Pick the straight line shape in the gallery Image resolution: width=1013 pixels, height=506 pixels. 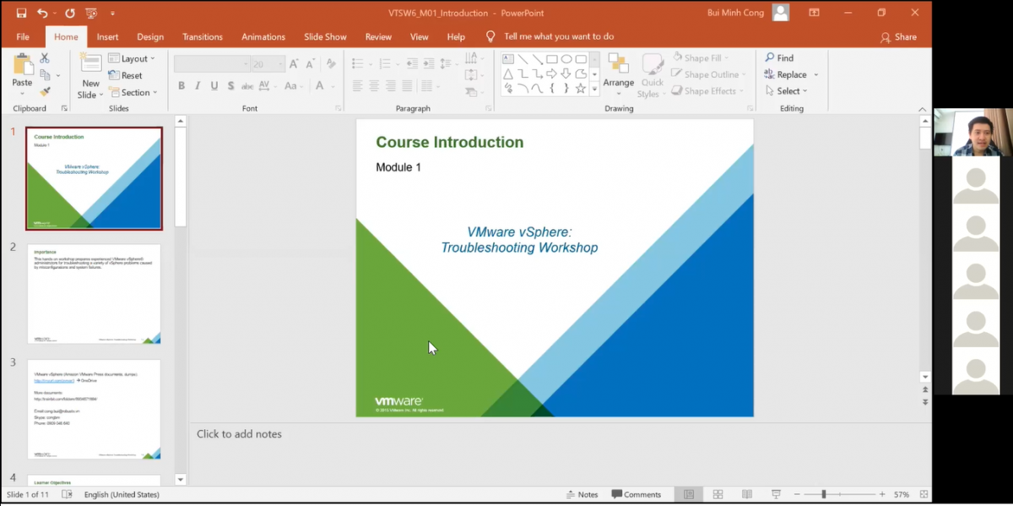click(523, 59)
